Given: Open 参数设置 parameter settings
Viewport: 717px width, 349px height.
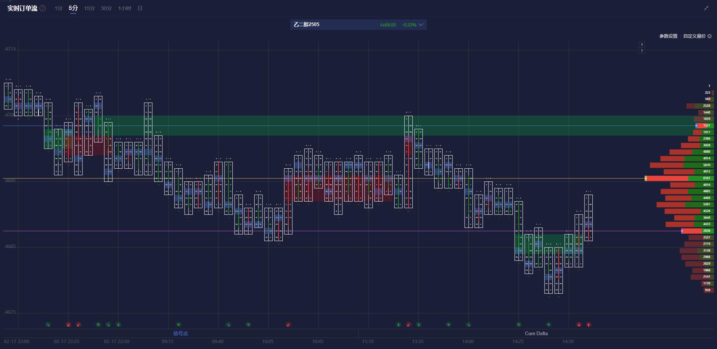Looking at the screenshot, I should point(668,36).
